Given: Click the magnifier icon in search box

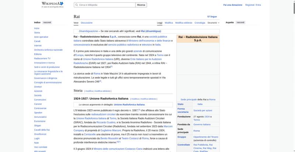Looking at the screenshot, I should tap(76, 5).
